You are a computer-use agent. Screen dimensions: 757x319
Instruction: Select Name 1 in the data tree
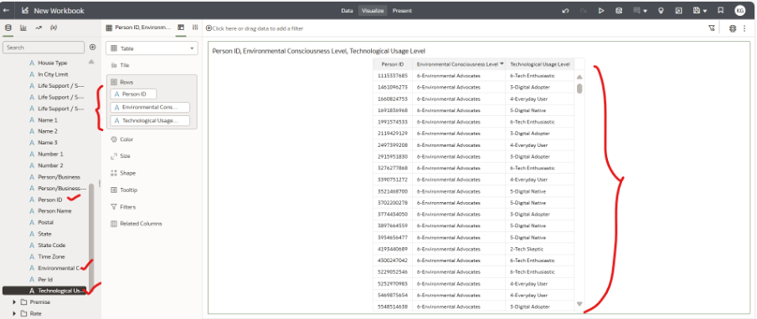(x=48, y=120)
